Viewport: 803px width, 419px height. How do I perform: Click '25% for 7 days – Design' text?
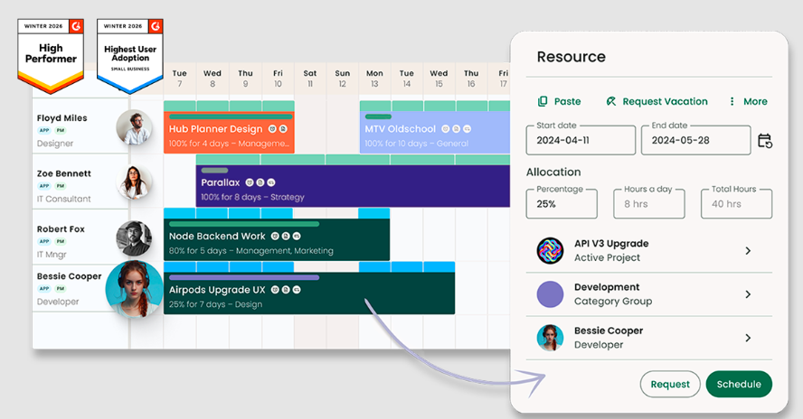point(215,304)
